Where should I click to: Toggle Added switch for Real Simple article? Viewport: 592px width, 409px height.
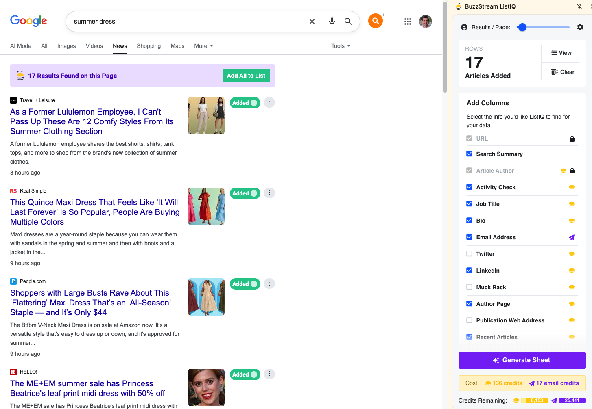245,193
